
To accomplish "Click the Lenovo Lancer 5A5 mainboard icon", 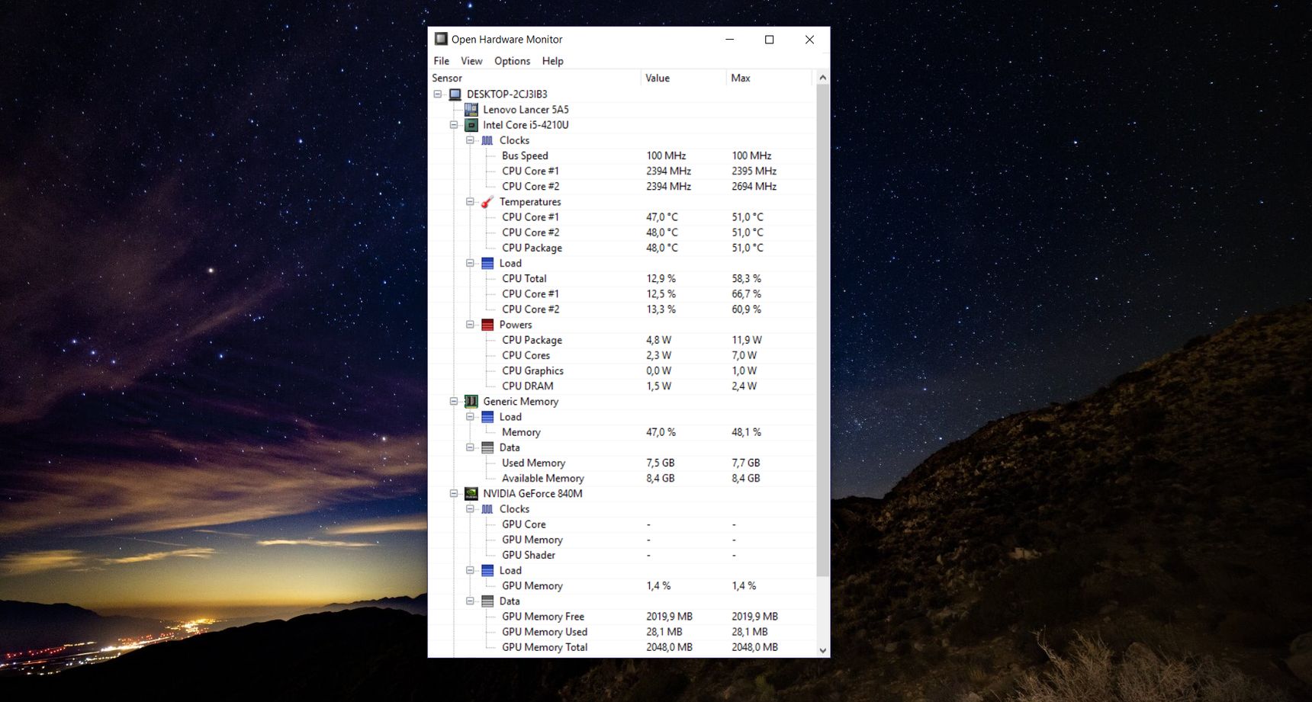I will 471,110.
